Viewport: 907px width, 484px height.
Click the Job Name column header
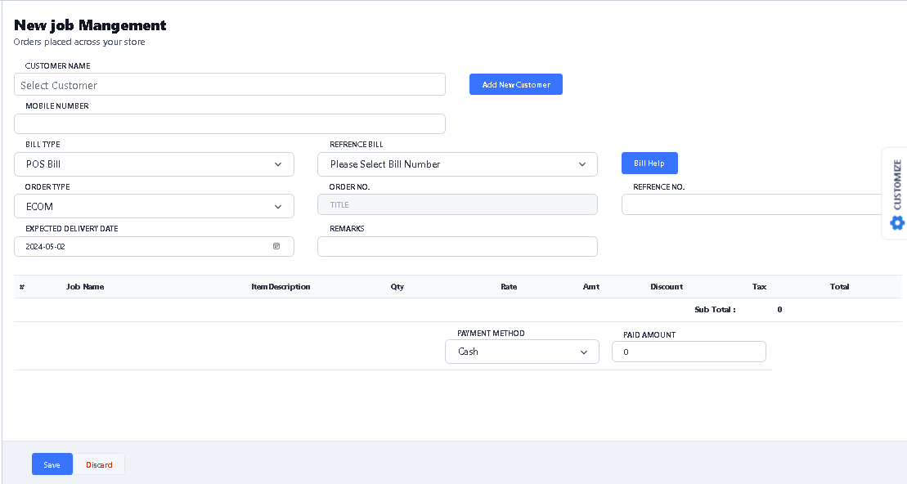coord(85,287)
